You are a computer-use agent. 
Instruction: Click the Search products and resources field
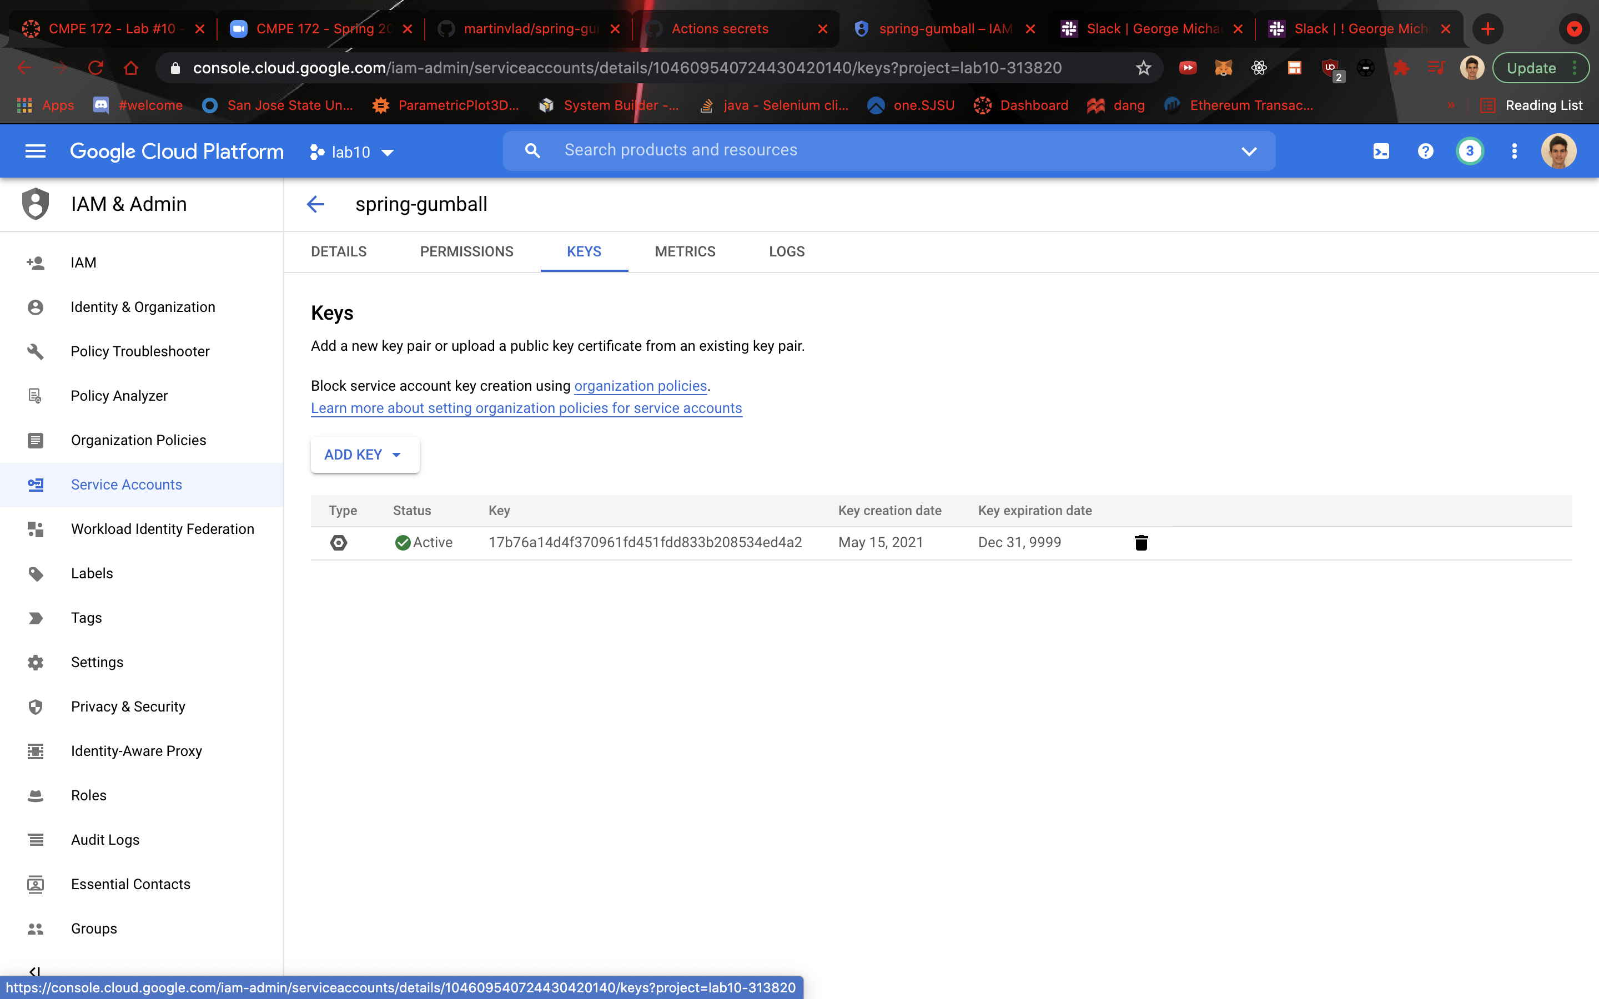pyautogui.click(x=681, y=150)
